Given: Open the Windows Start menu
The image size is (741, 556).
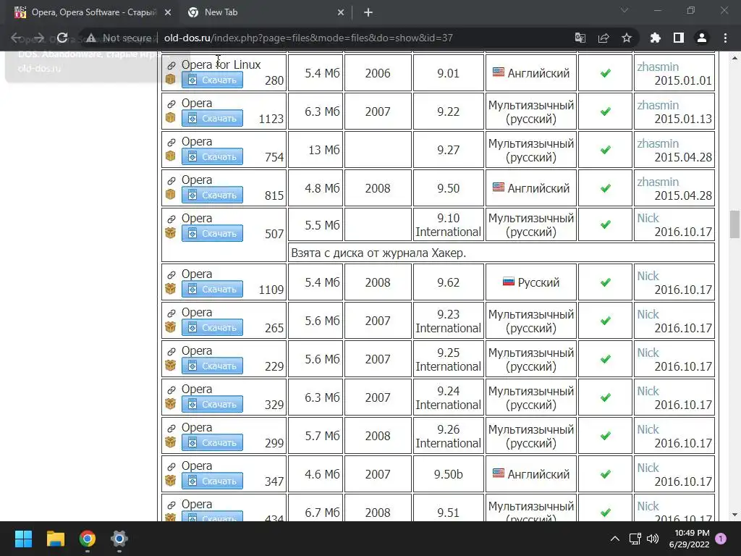Looking at the screenshot, I should (23, 539).
